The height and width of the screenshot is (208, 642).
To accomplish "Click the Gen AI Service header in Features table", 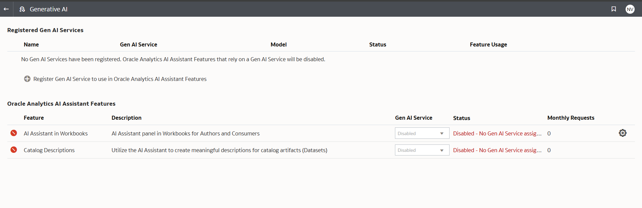I will pyautogui.click(x=414, y=118).
